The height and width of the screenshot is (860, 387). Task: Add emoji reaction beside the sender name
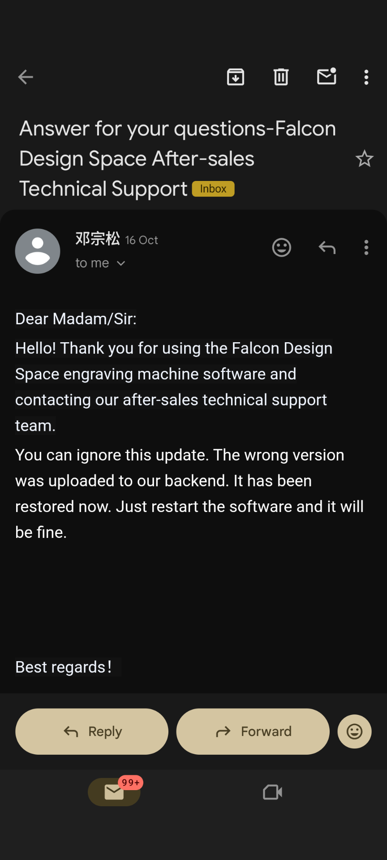pos(282,247)
